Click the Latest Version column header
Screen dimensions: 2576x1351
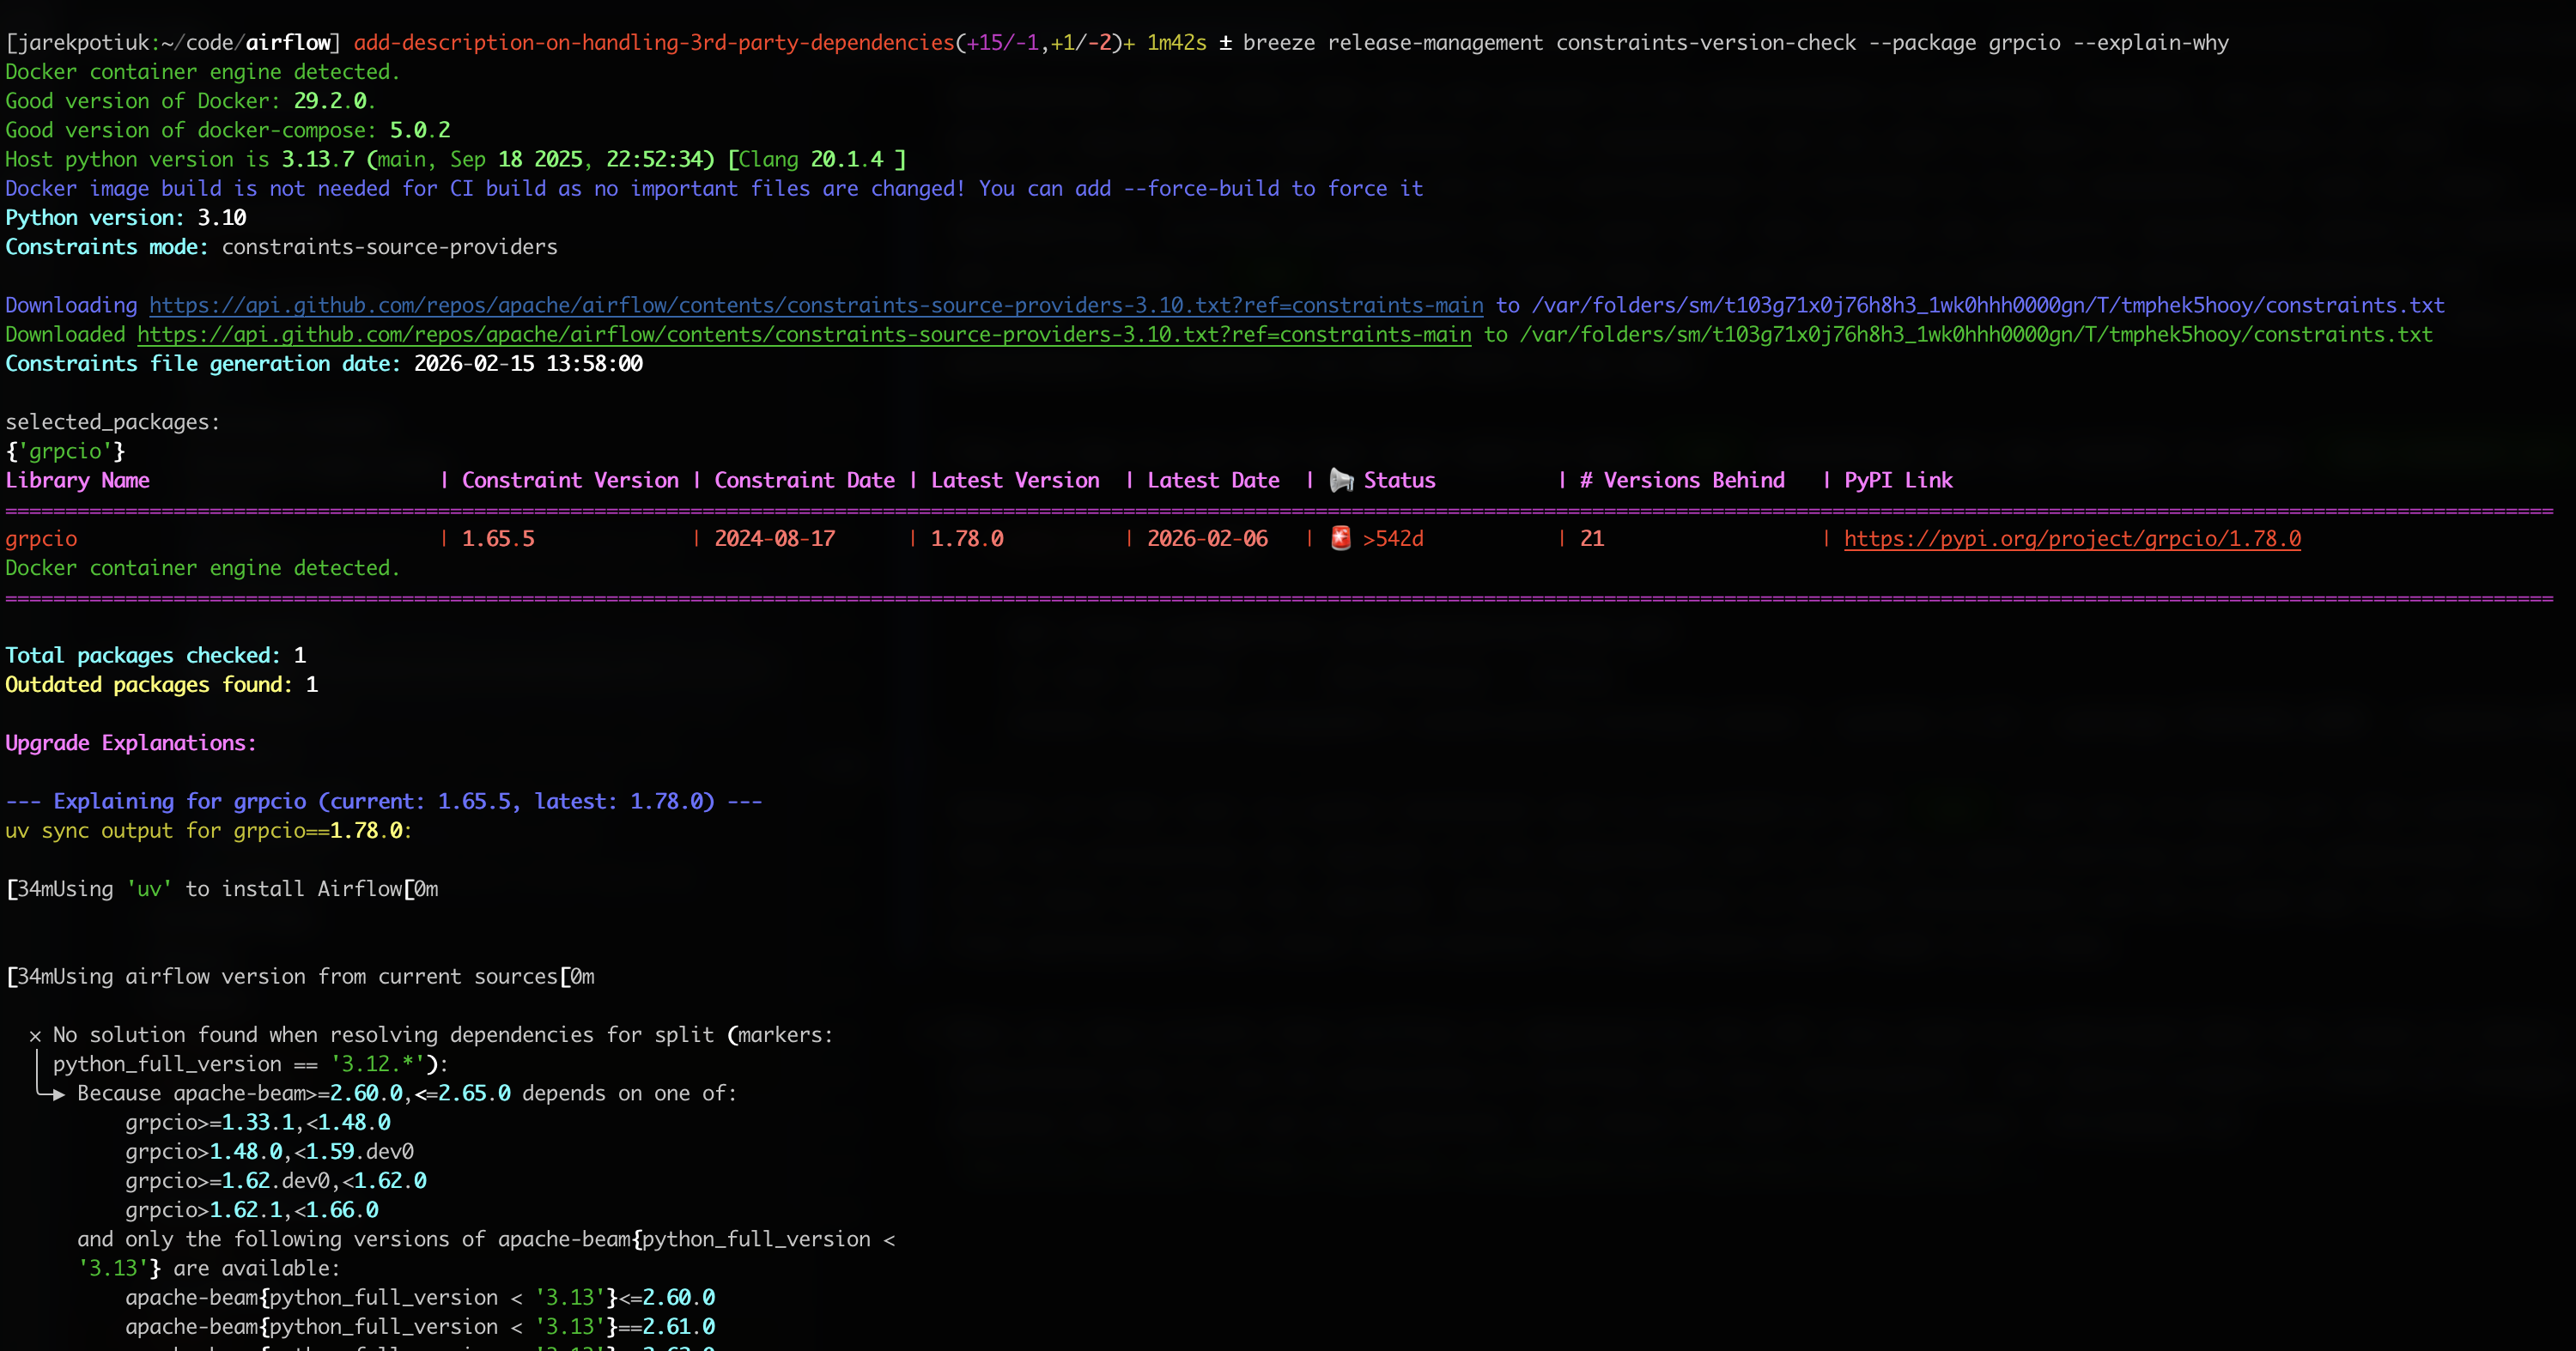point(1015,480)
